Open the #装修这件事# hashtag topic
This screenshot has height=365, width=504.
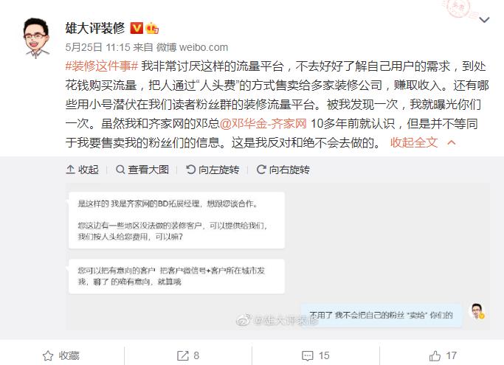coord(102,66)
